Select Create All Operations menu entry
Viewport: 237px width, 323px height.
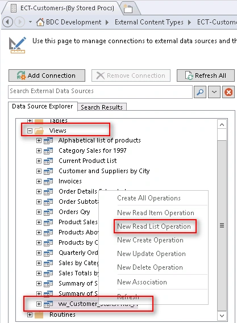tap(149, 198)
